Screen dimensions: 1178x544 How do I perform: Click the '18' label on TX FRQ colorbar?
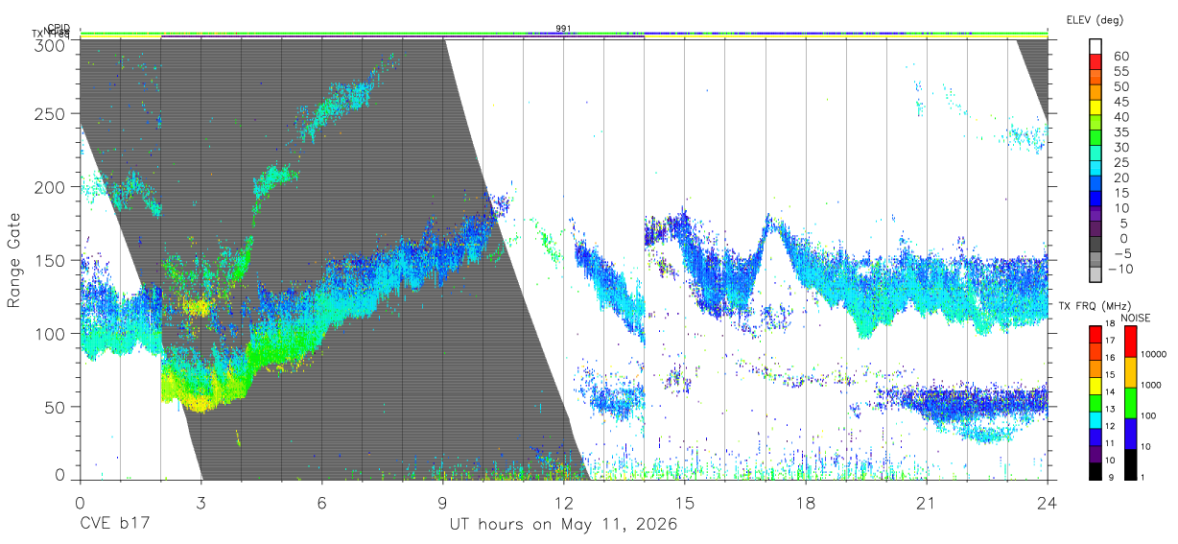coord(1109,324)
